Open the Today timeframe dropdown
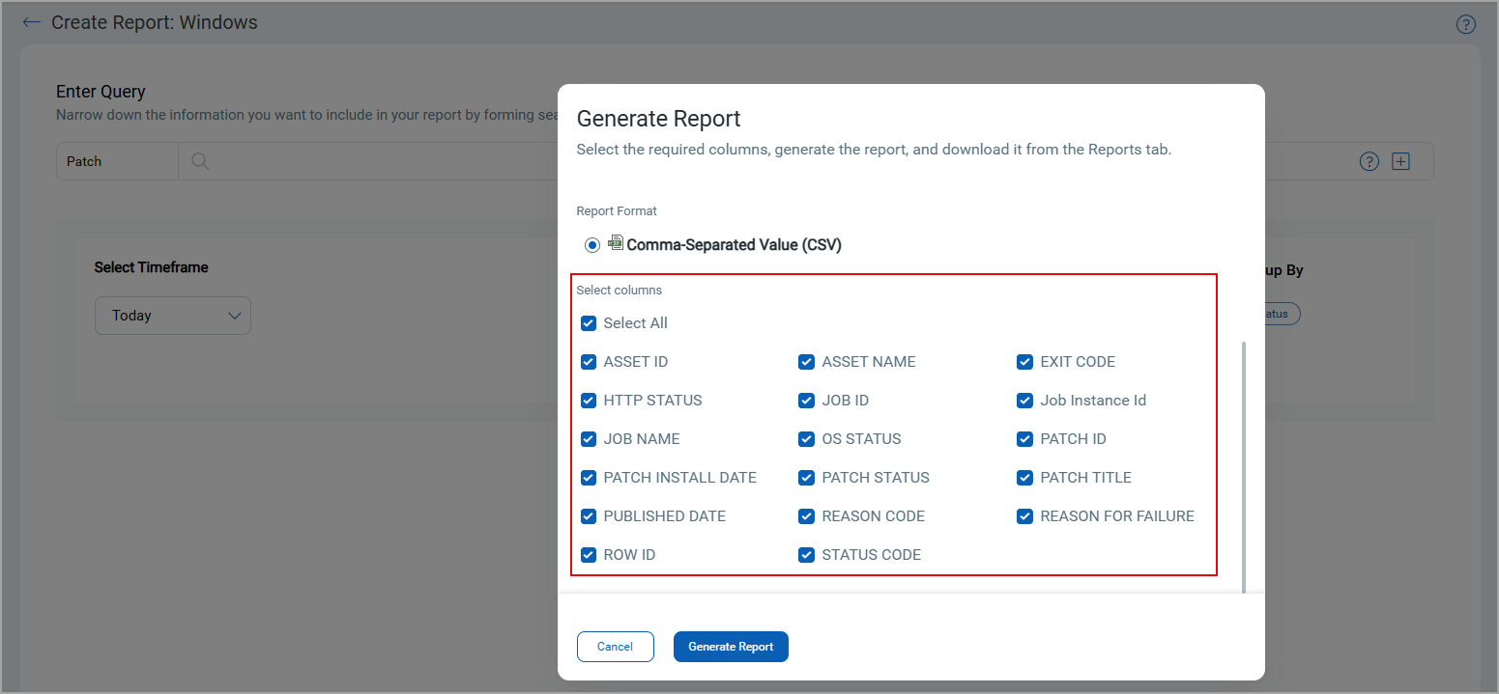Screen dimensions: 1499x694 pos(173,316)
